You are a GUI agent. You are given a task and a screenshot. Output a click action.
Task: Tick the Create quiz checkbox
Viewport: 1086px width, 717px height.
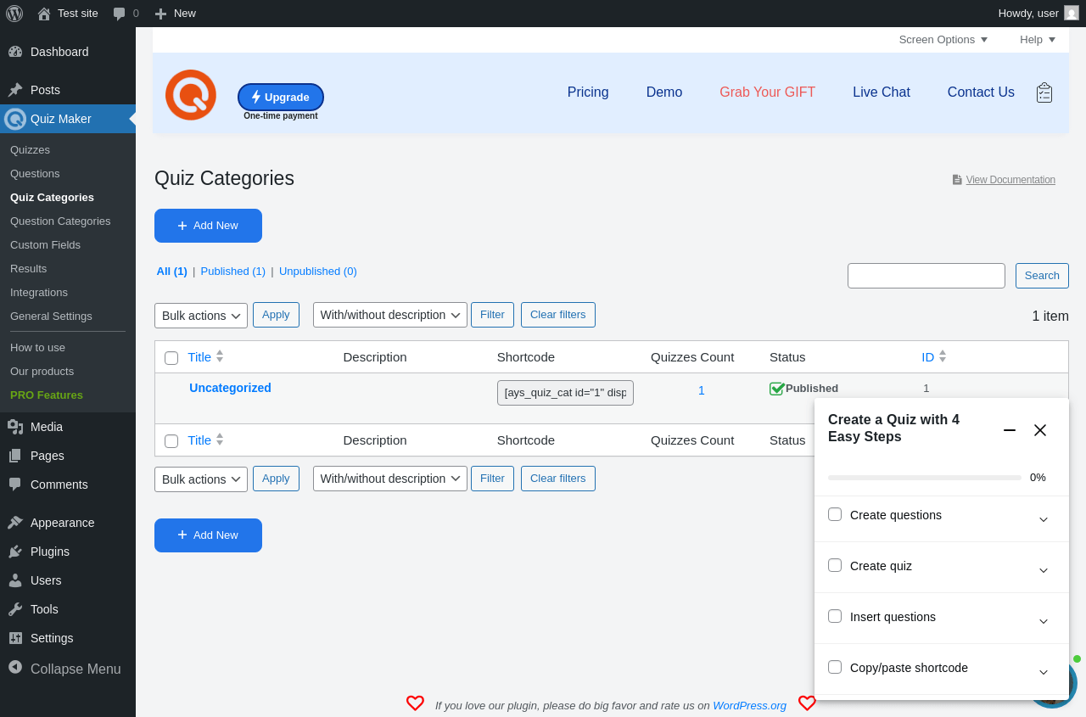click(835, 565)
